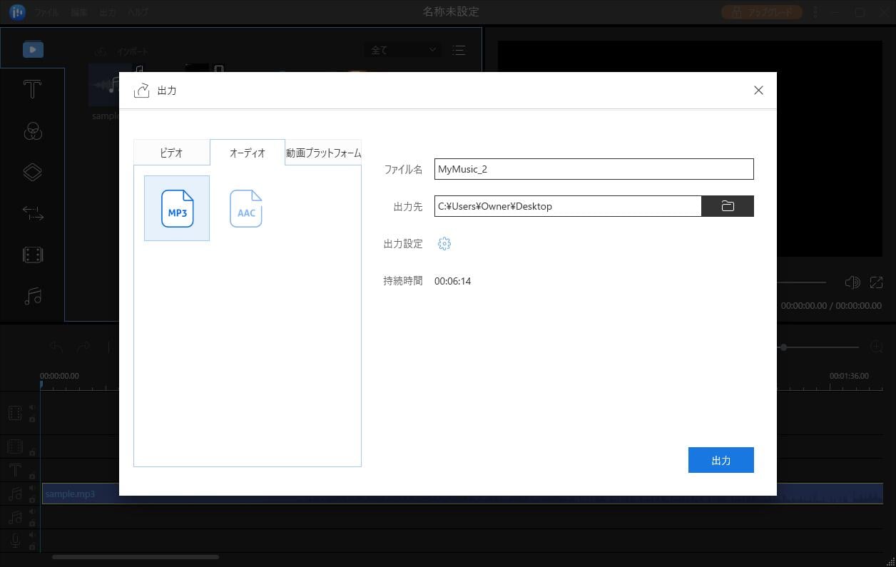
Task: Open the Filters panel (three circles icon)
Action: click(x=32, y=131)
